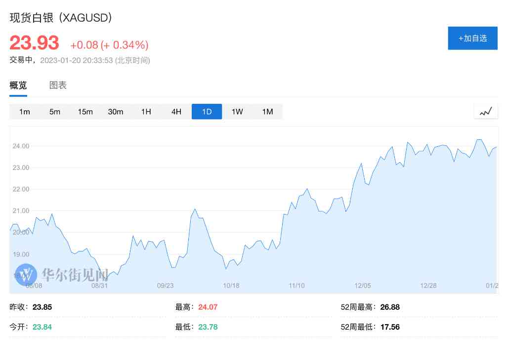Screen dimensions: 506x343
Task: Open the 图表 tab
Action: (58, 85)
